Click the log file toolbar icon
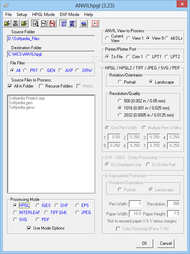Screen dimensions: 190x254 [44, 23]
